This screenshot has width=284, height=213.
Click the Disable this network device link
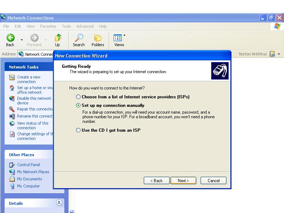click(34, 100)
